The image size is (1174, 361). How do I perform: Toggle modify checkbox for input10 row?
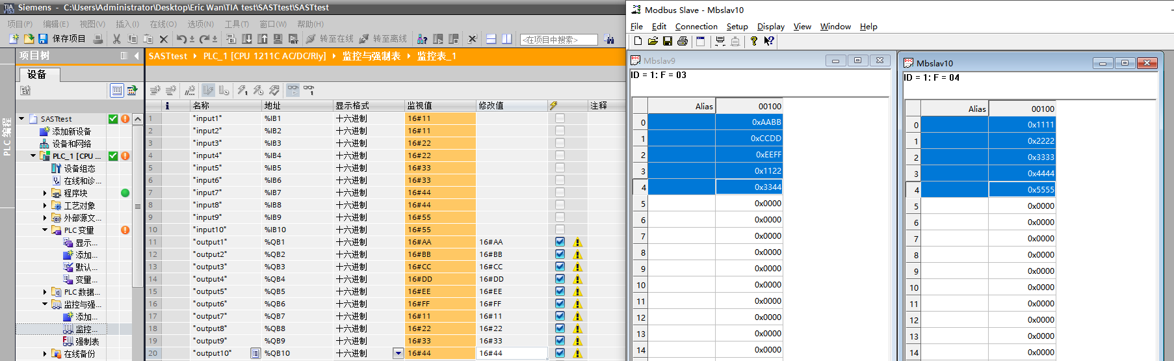[560, 230]
